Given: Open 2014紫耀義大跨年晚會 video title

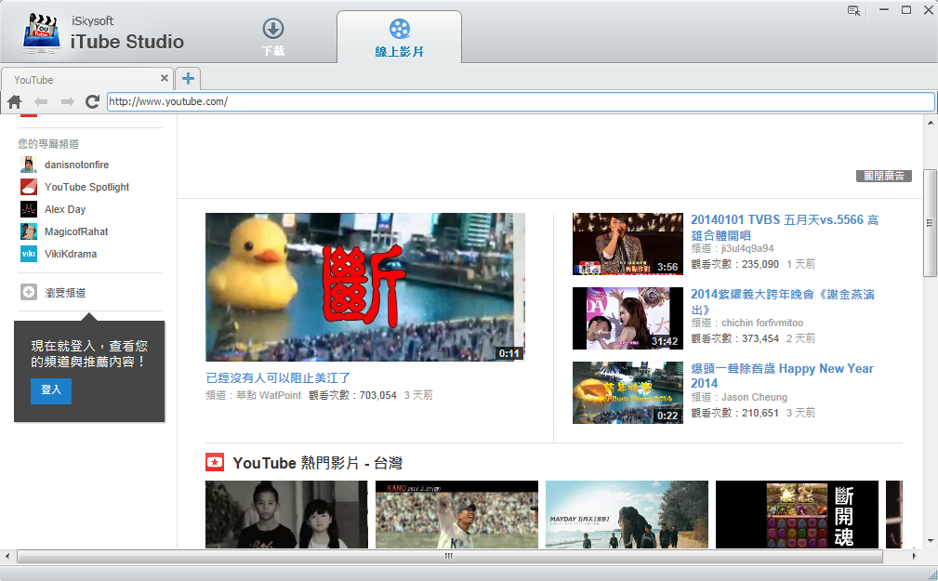Looking at the screenshot, I should (783, 301).
